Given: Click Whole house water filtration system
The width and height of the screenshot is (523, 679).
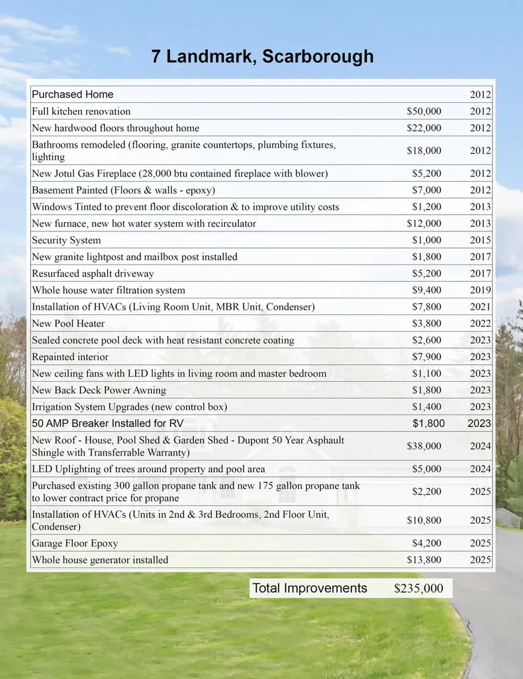Looking at the screenshot, I should 108,290.
